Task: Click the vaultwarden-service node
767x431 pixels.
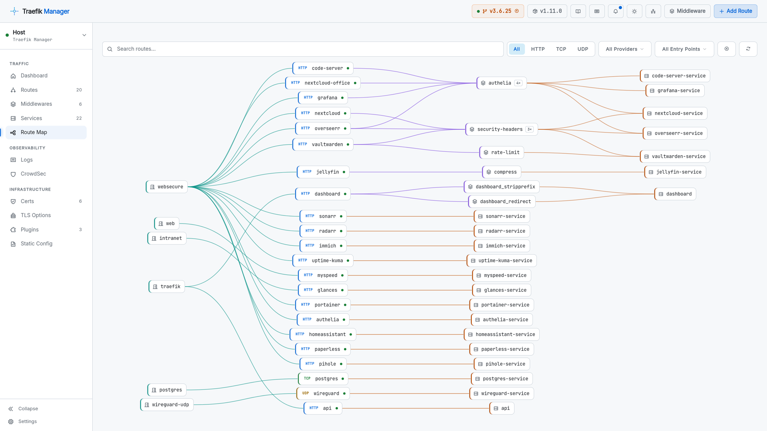Action: (x=675, y=156)
